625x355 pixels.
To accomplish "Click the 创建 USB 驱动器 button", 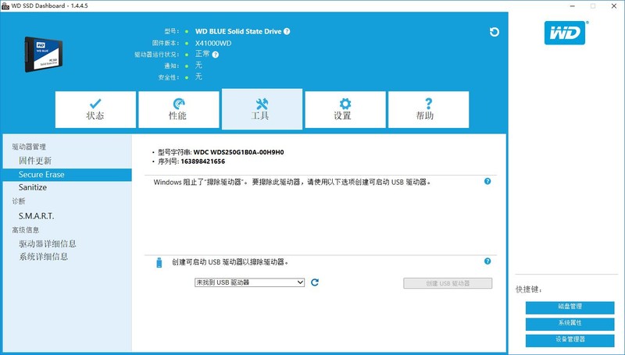I will pyautogui.click(x=448, y=283).
